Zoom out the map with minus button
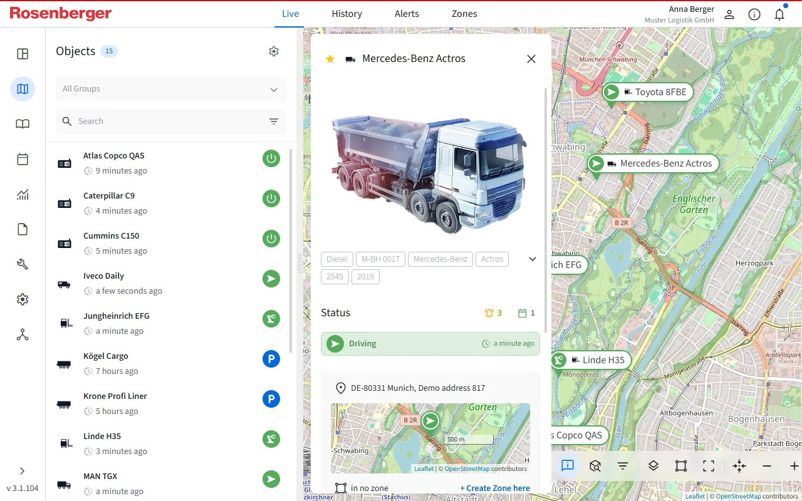This screenshot has width=802, height=501. tap(767, 466)
